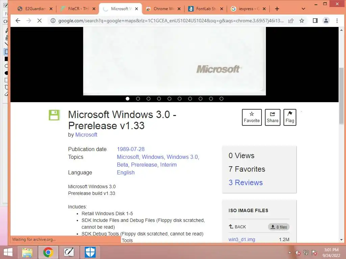Select the rectangle tool in background paint window
The width and height of the screenshot is (346, 259).
(x=6, y=52)
